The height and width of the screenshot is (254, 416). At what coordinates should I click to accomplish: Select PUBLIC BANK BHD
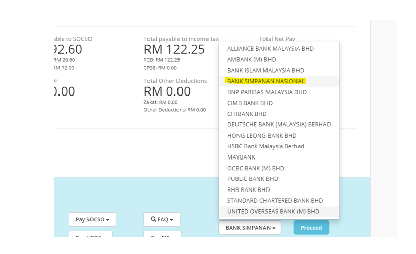[x=279, y=179]
